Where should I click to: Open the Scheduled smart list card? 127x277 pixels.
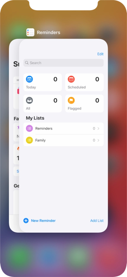84,82
